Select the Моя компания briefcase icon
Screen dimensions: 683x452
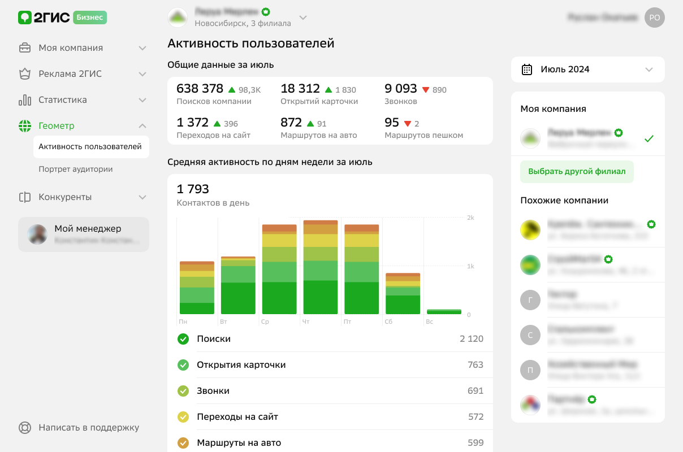(24, 48)
